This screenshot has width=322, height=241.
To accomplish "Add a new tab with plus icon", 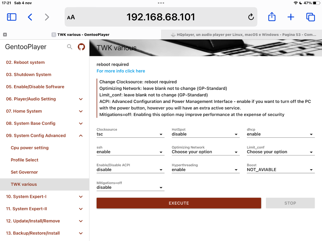I will 291,17.
